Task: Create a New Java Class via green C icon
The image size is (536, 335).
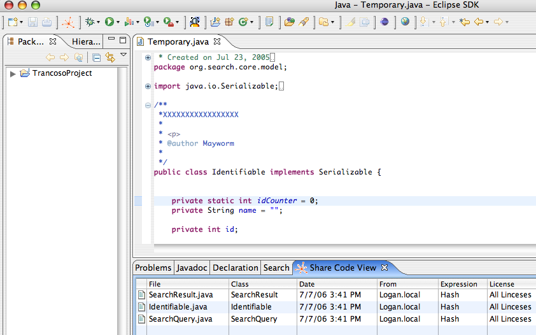Action: 243,22
